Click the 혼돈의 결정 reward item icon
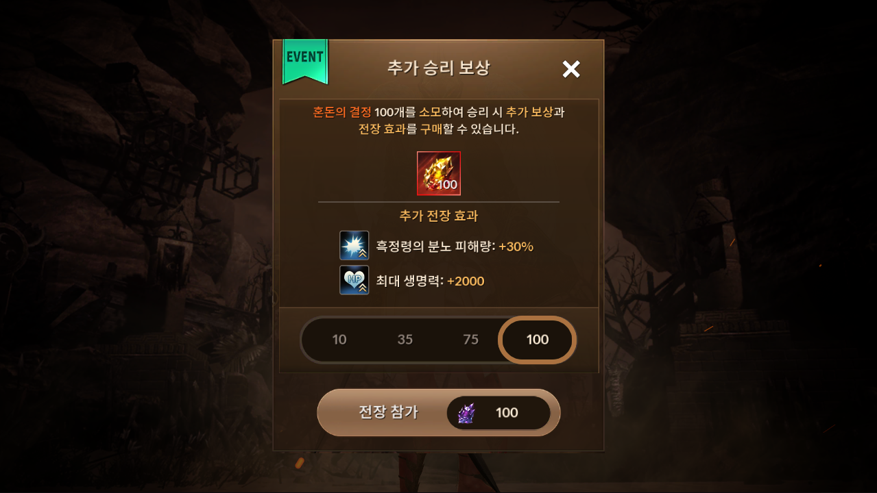877x493 pixels. (439, 173)
